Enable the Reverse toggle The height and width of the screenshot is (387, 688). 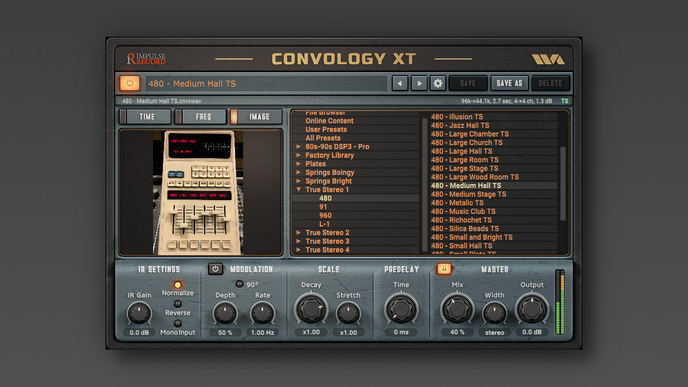click(178, 304)
